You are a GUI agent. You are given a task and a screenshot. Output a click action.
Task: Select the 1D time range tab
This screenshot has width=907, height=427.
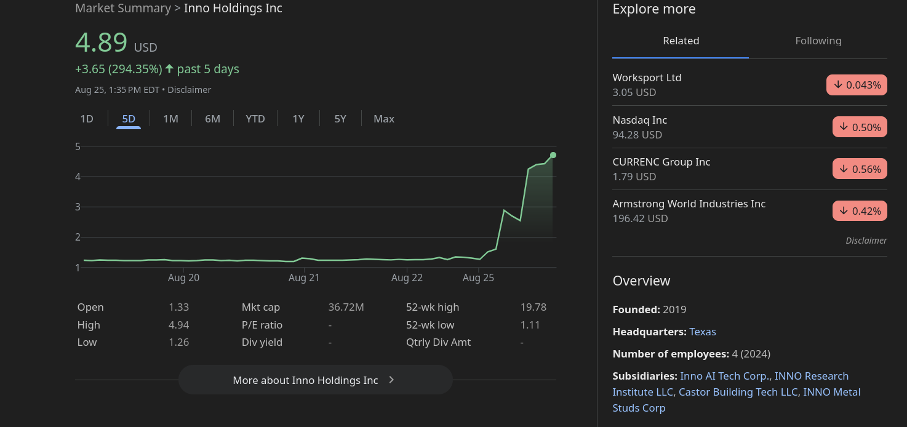[87, 119]
